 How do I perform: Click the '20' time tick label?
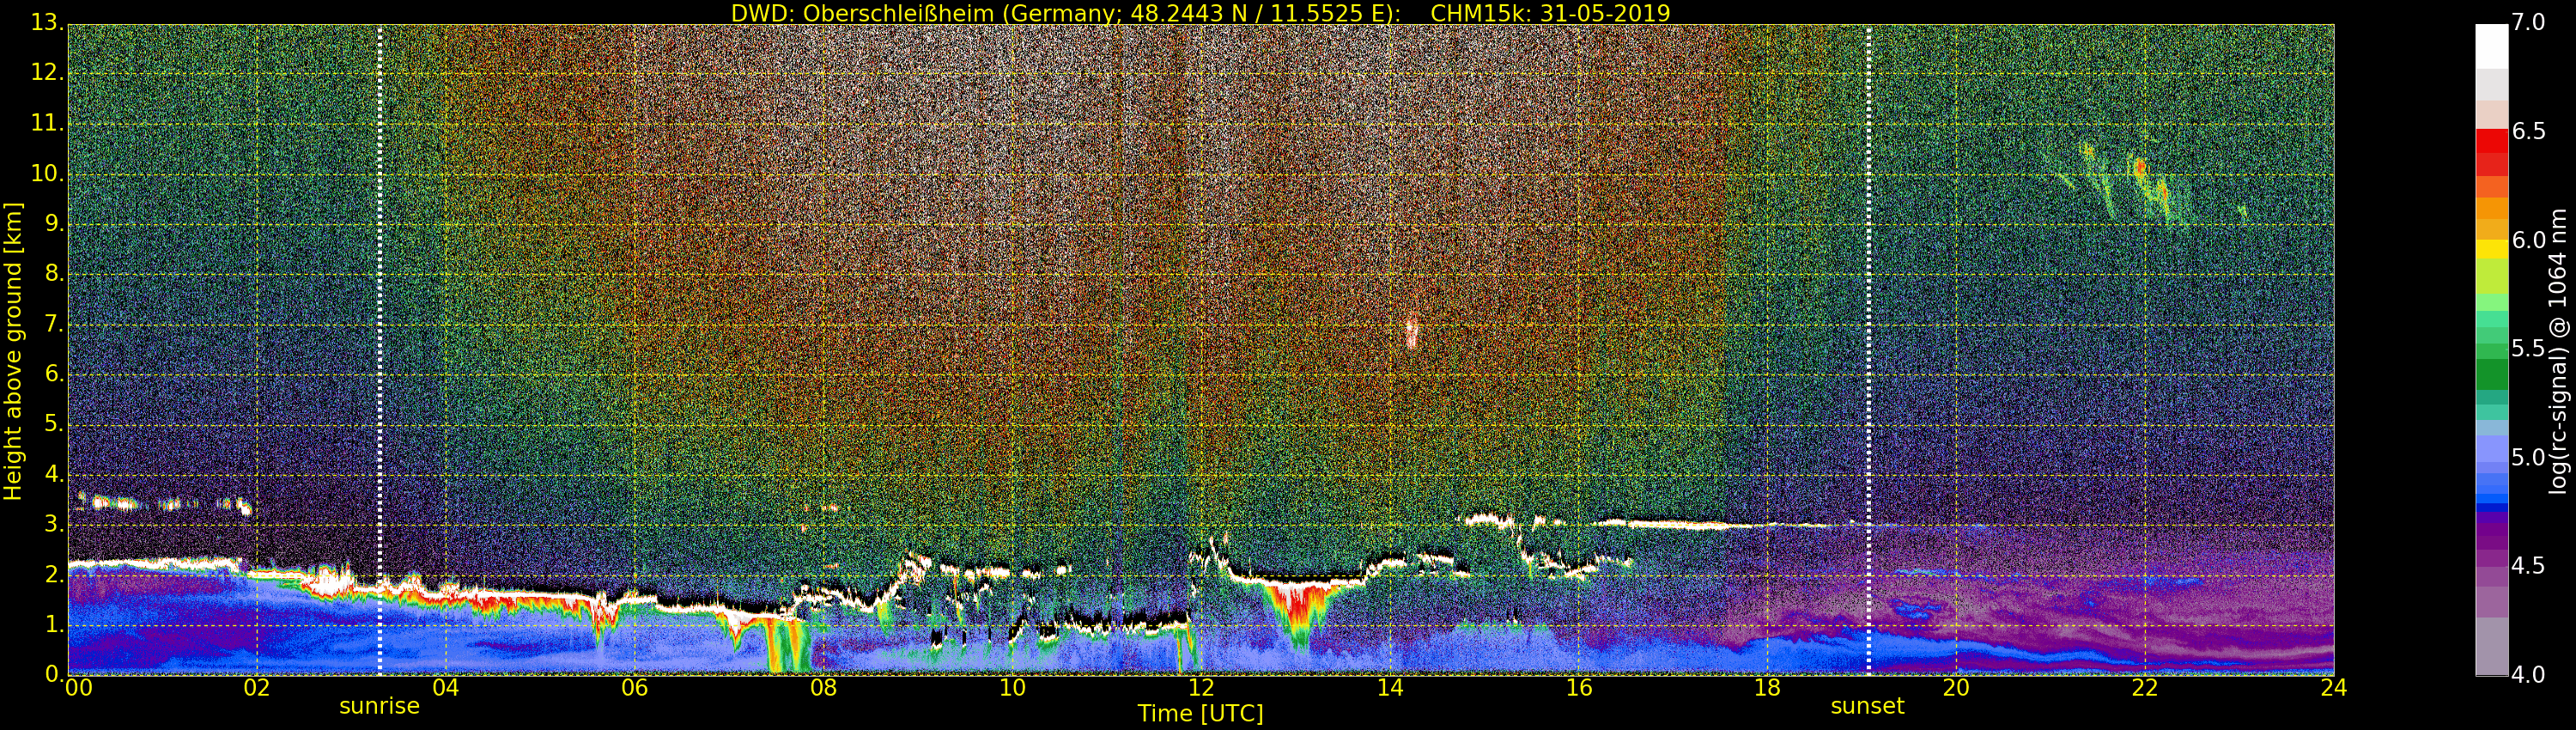pos(1956,687)
